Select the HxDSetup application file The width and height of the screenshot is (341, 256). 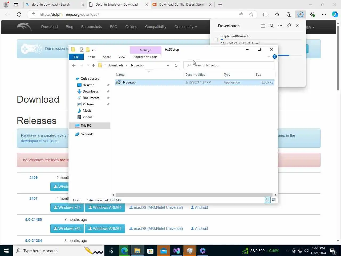[x=194, y=82]
